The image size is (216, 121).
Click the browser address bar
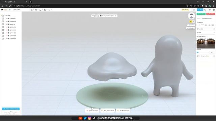(99, 6)
